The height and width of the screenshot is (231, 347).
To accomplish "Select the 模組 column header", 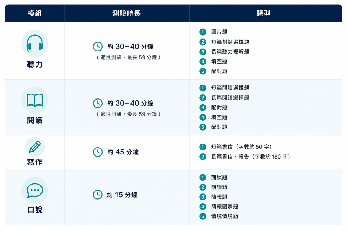I will point(35,14).
